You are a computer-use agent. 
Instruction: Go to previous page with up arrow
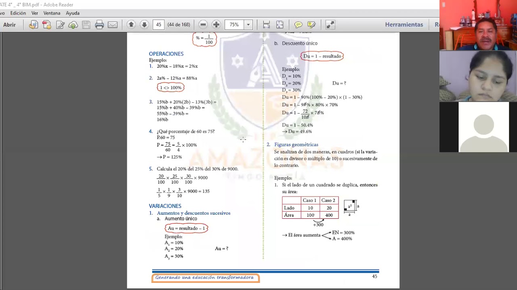(131, 25)
